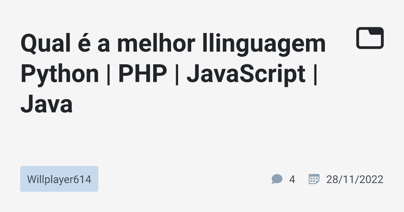This screenshot has width=404, height=212.
Task: Click the word Python in the title
Action: tap(60, 74)
